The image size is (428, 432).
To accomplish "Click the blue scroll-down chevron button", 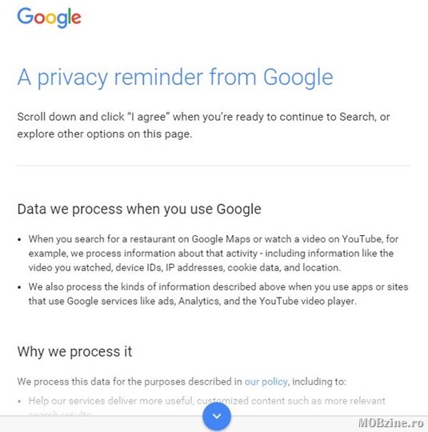I will [217, 416].
